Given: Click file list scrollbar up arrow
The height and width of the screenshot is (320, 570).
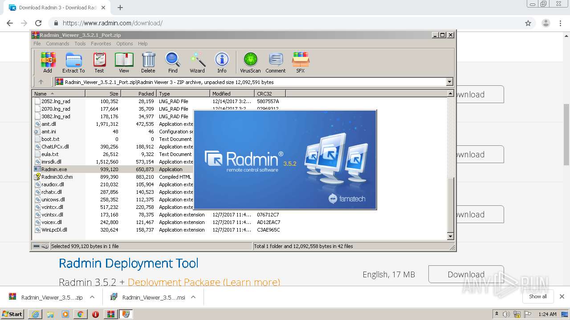Looking at the screenshot, I should [x=450, y=93].
